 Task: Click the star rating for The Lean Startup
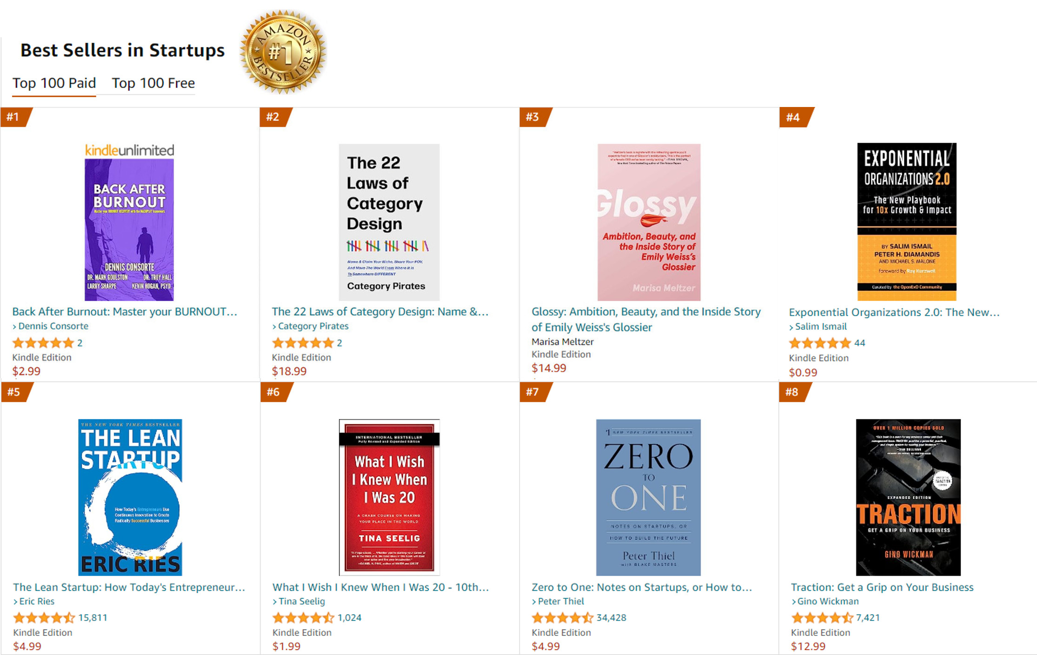pos(44,618)
